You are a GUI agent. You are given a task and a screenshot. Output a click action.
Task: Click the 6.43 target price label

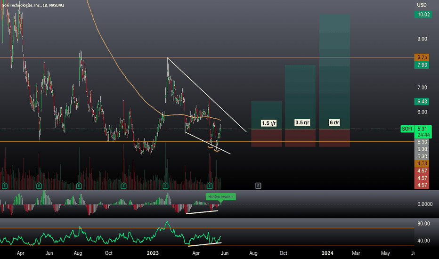pos(422,101)
